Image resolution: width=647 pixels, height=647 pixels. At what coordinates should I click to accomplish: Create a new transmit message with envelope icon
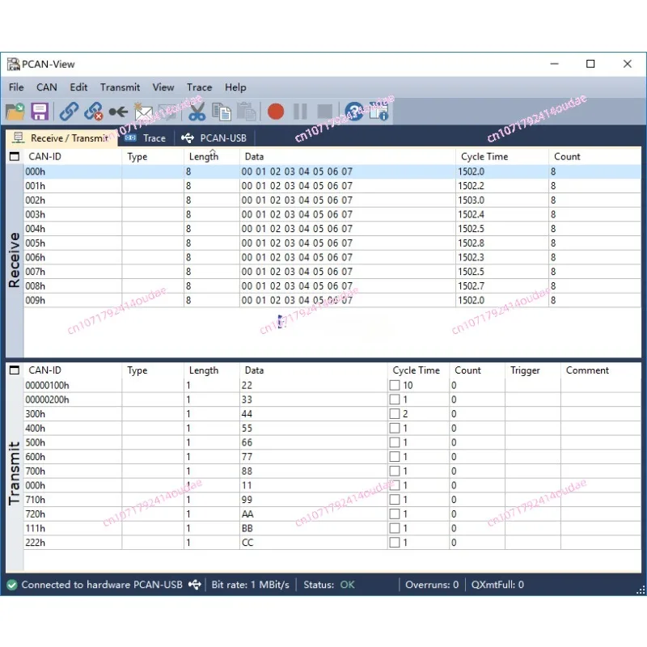coord(143,112)
